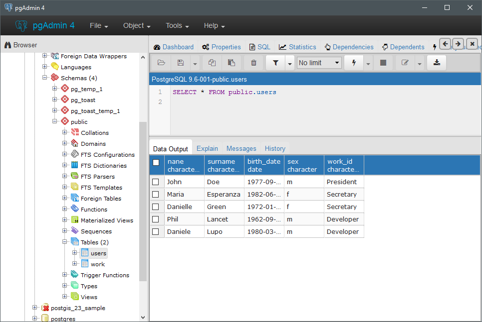
Task: Click the Domains house icon
Action: 75,143
